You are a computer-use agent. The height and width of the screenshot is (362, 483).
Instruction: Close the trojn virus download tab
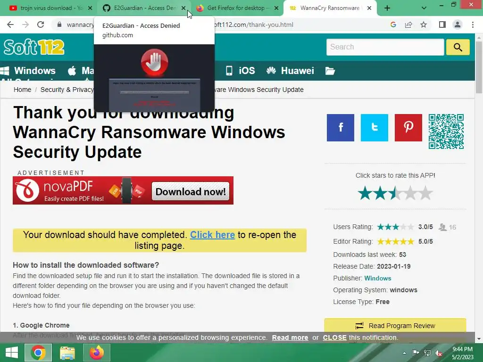click(90, 8)
